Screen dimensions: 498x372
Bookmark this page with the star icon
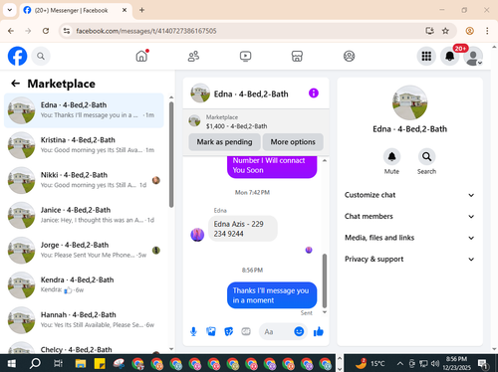tap(445, 31)
